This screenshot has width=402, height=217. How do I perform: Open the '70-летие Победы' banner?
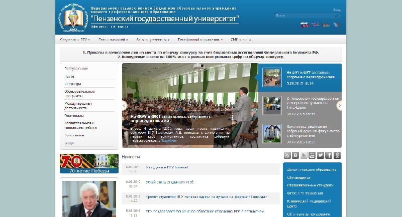[89, 163]
